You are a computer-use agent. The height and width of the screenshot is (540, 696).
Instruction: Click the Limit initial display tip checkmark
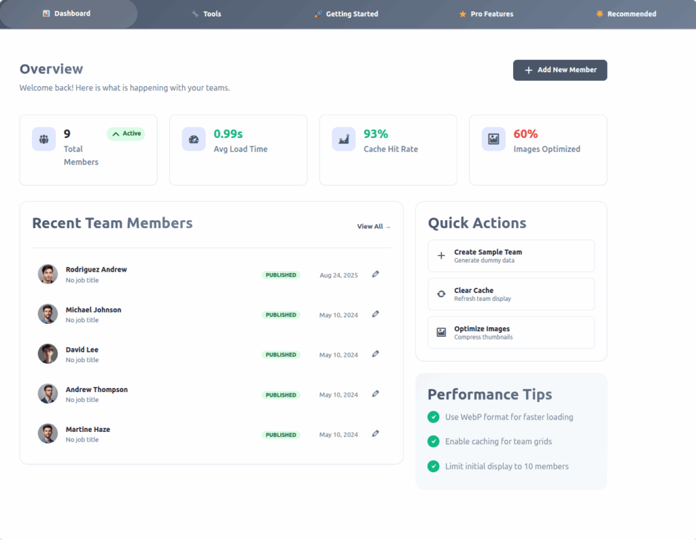point(434,466)
